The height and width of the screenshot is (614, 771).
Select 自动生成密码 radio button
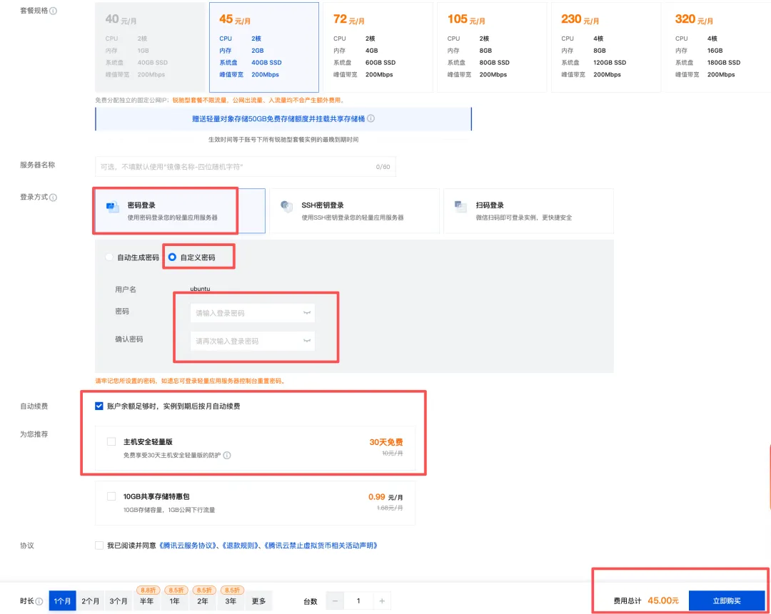click(x=109, y=257)
